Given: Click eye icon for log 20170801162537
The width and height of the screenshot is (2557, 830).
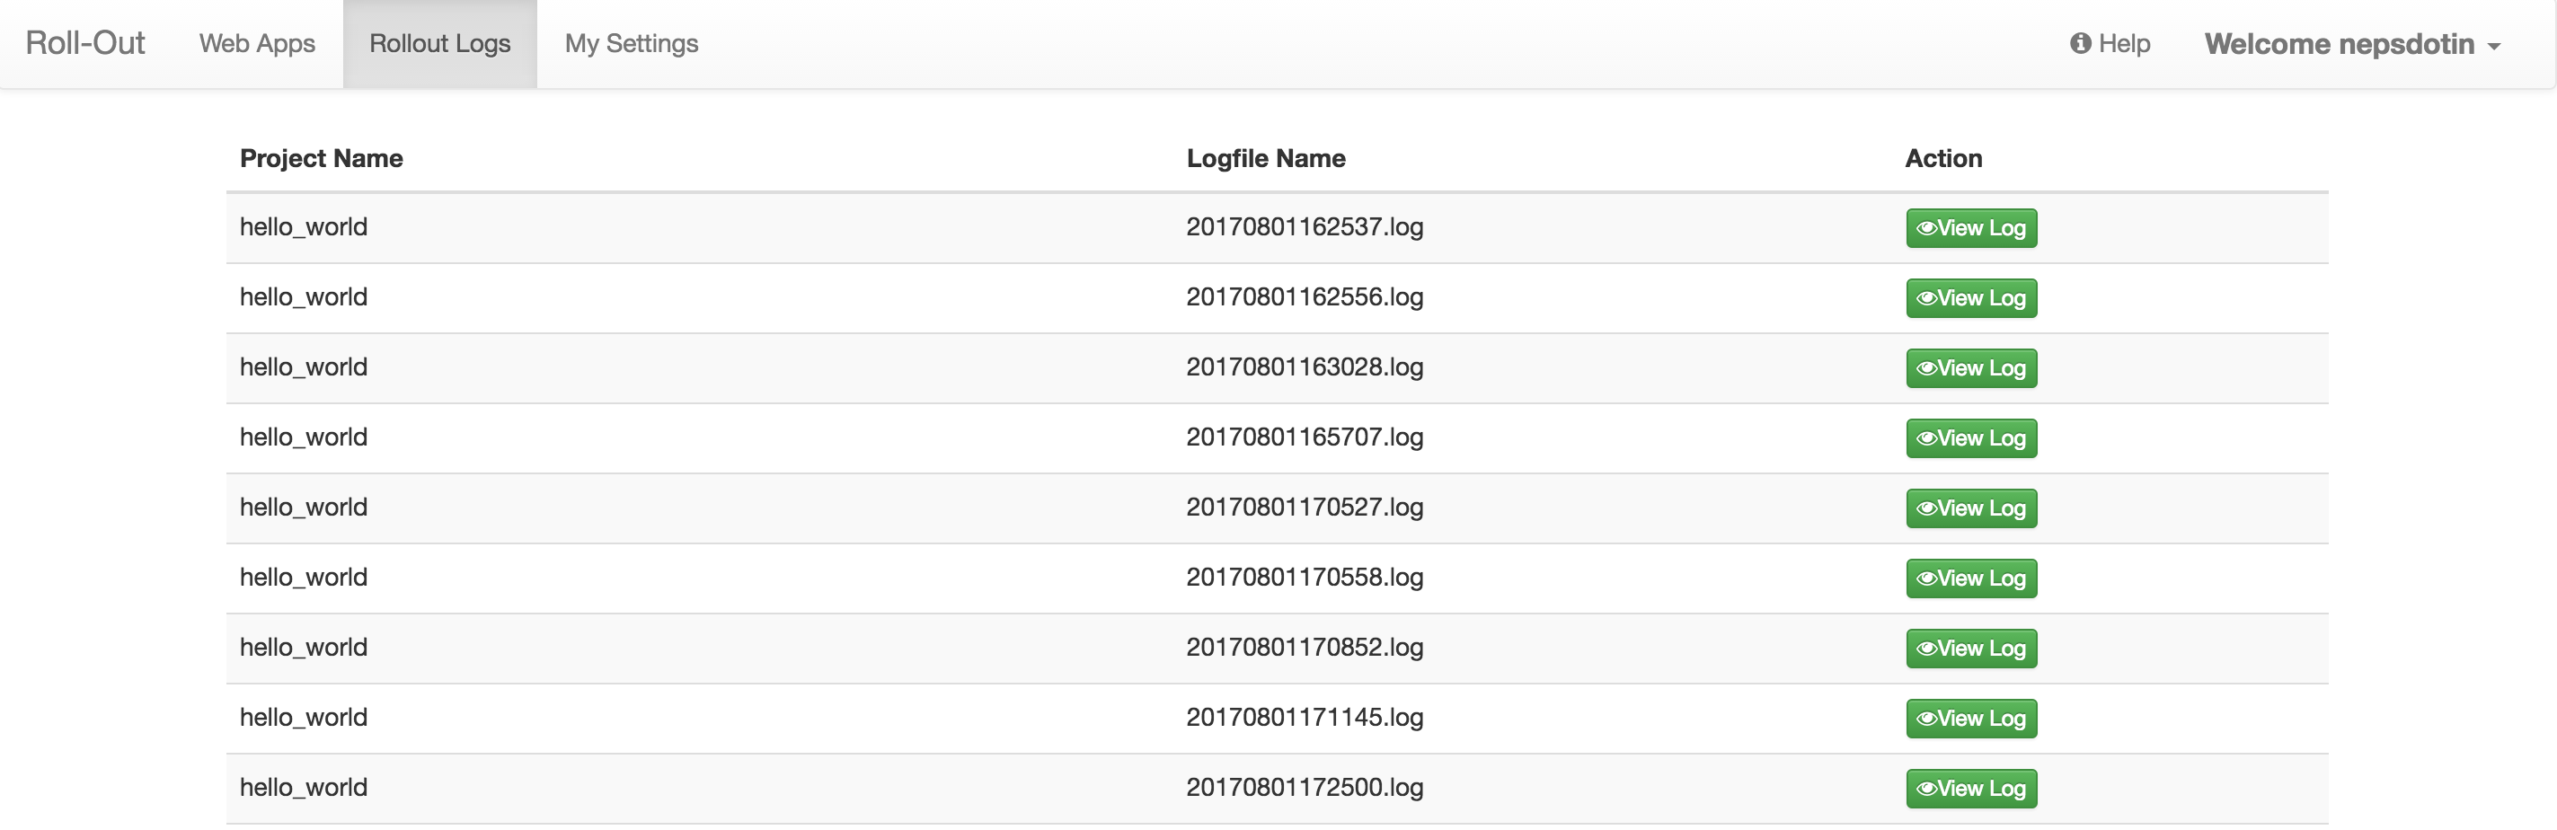Looking at the screenshot, I should (1926, 228).
